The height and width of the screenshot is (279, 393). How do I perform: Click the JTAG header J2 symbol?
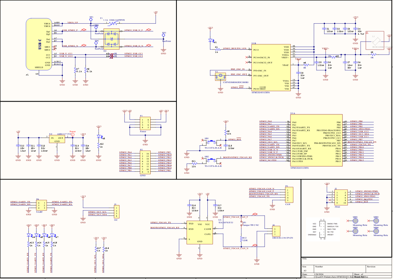(x=340, y=197)
